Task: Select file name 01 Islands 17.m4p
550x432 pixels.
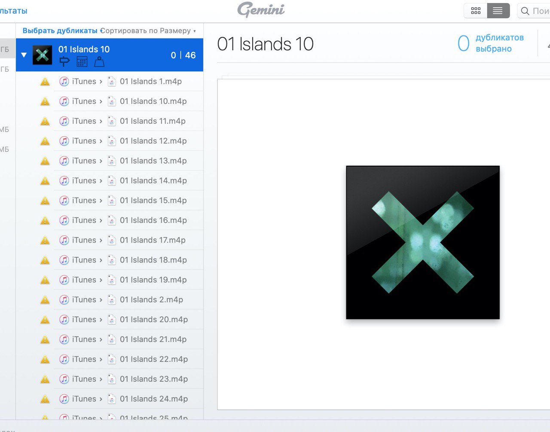Action: click(153, 240)
